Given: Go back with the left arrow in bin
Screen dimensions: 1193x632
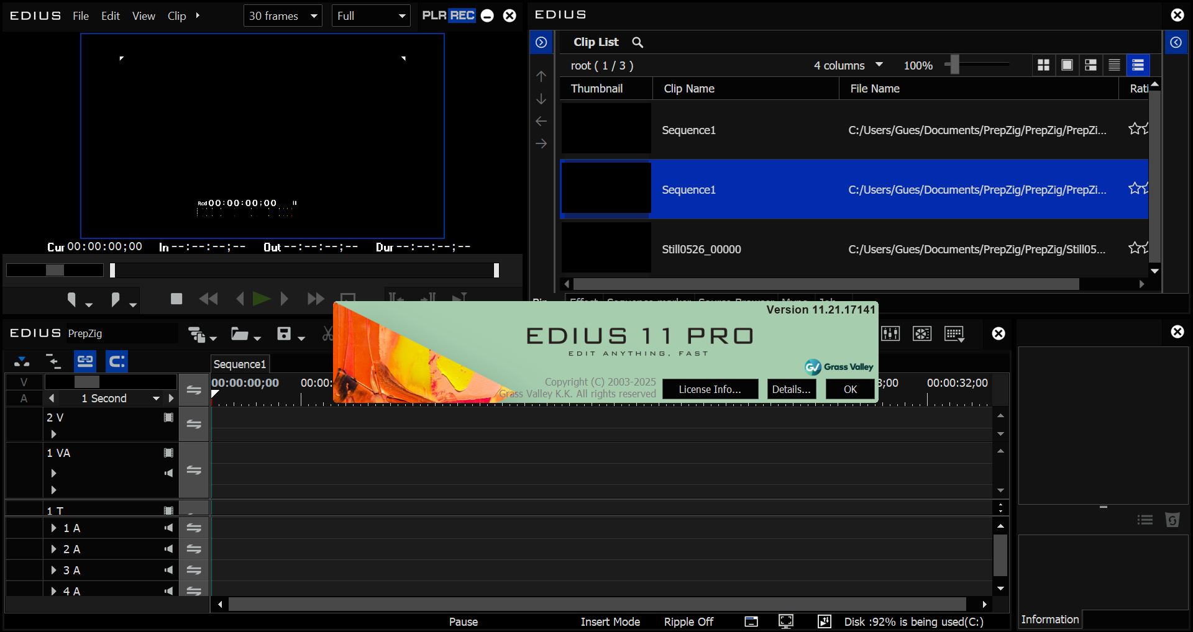Looking at the screenshot, I should (x=541, y=121).
